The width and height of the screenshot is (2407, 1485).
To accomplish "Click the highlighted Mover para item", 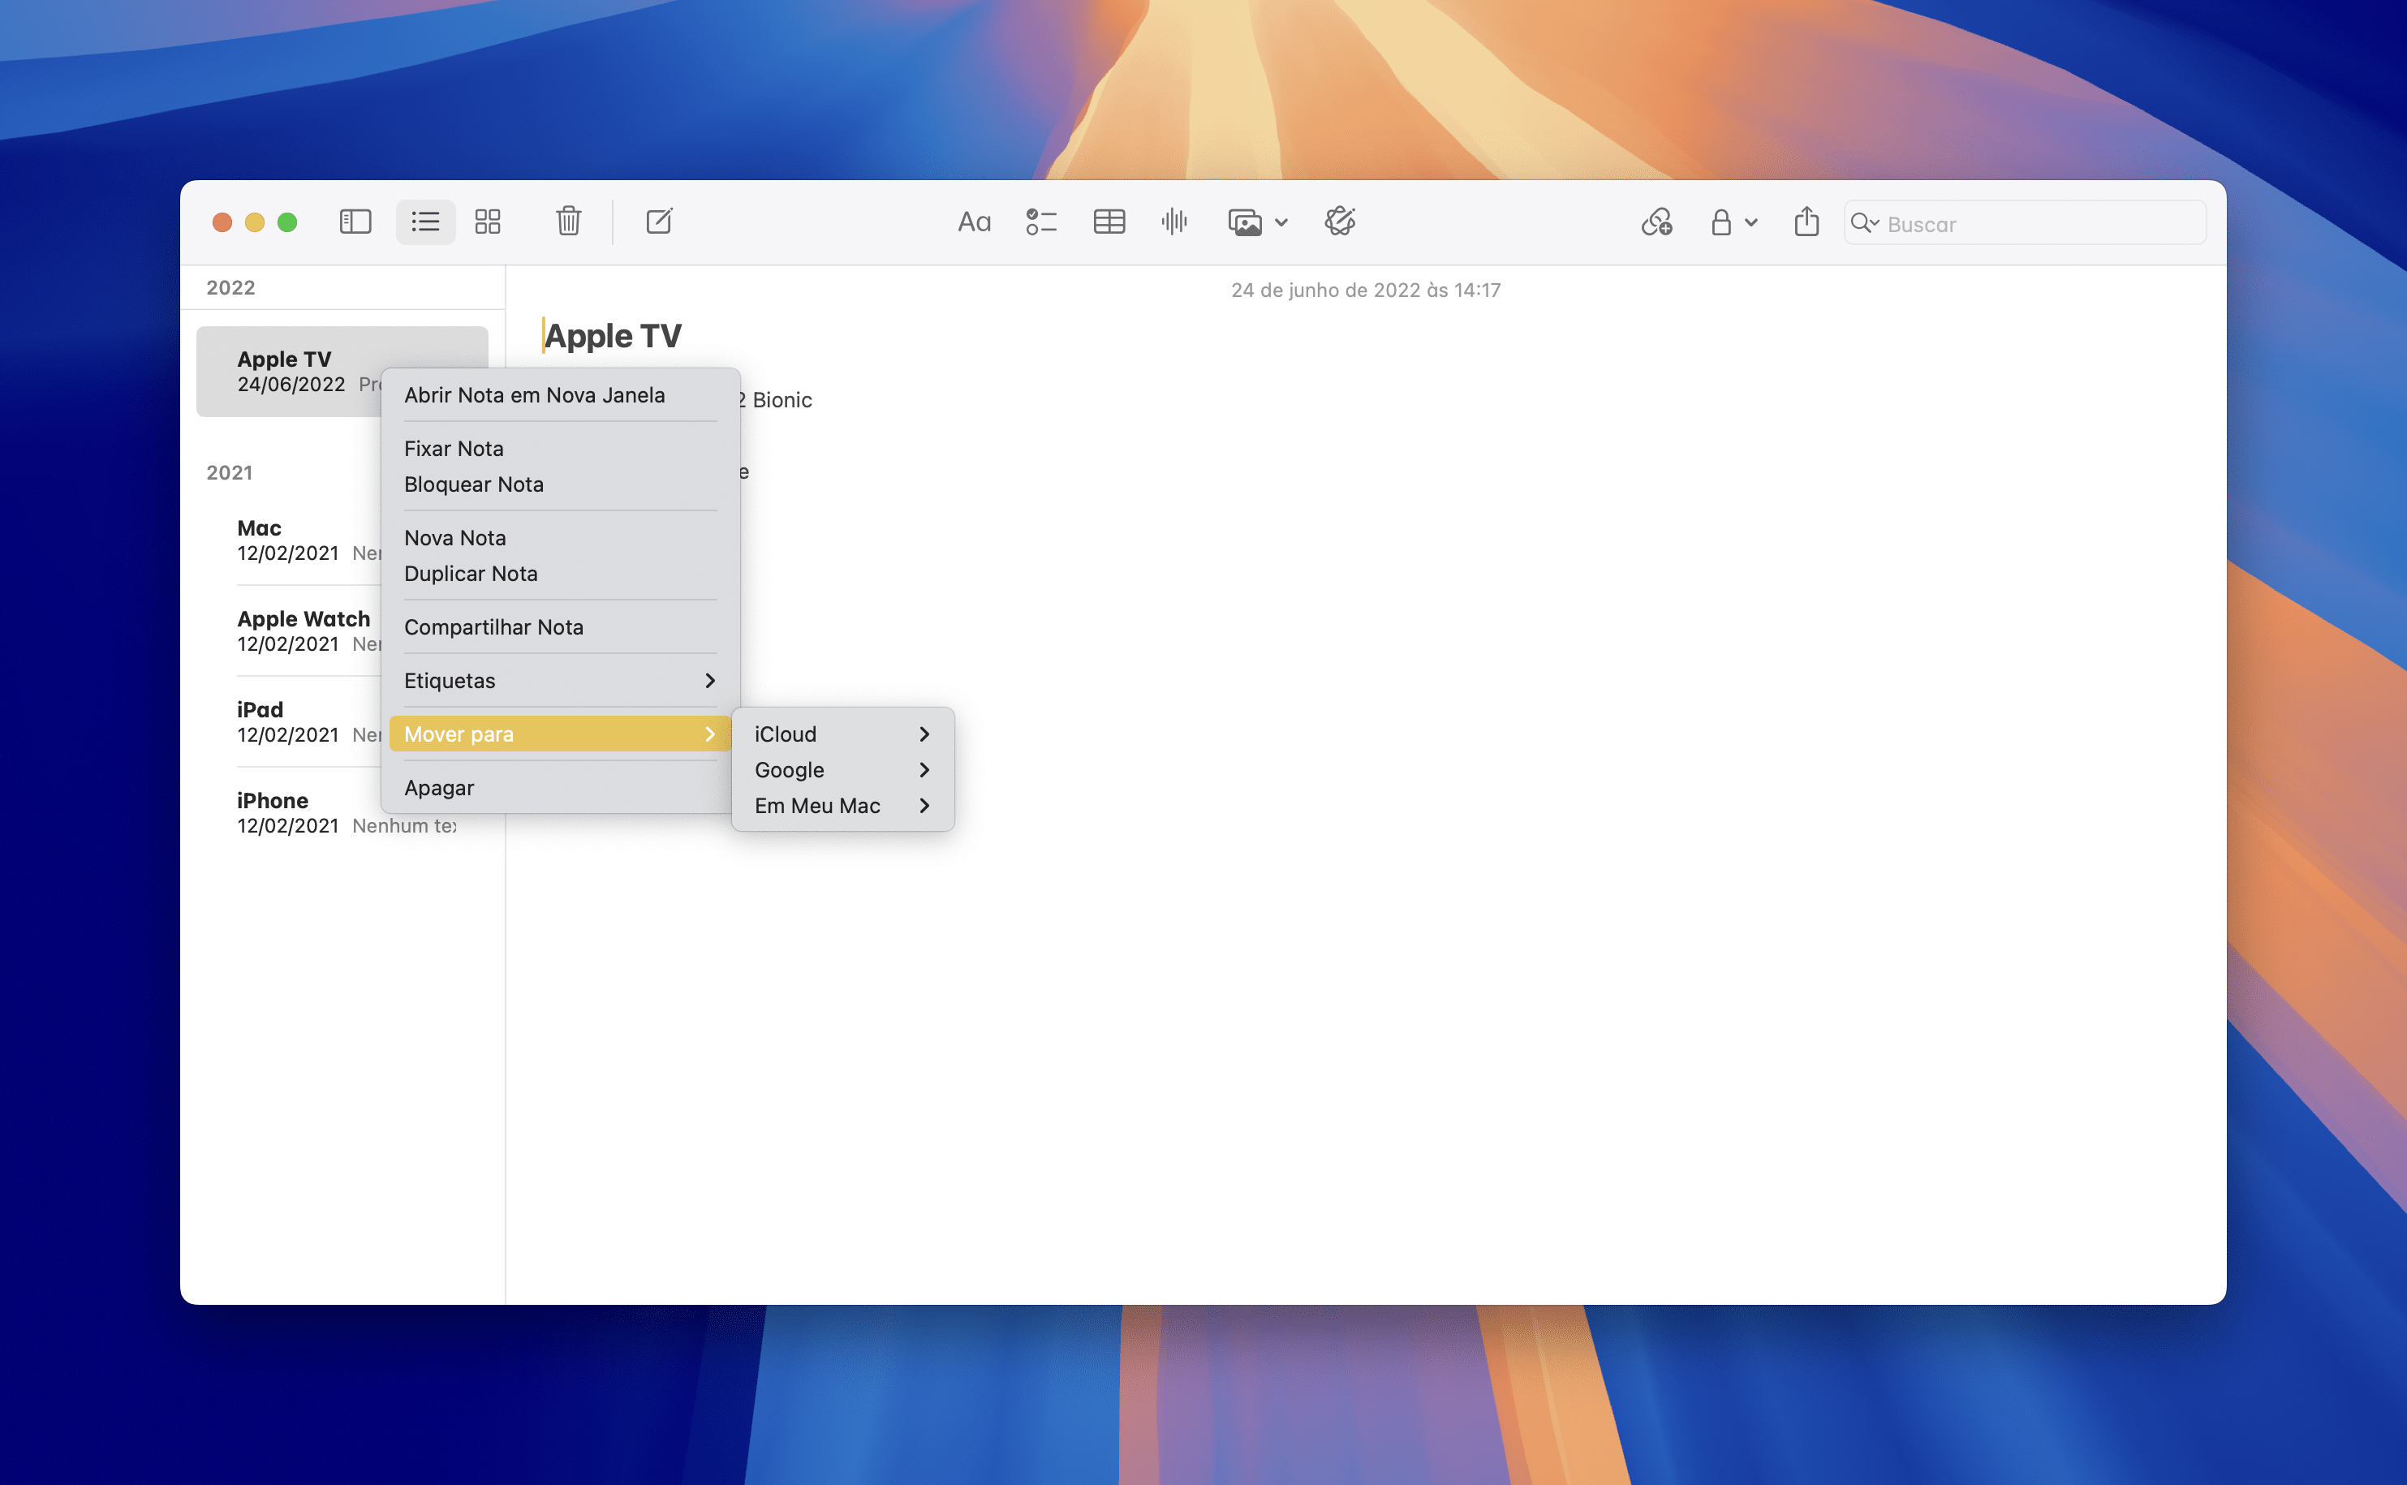I will pos(560,734).
